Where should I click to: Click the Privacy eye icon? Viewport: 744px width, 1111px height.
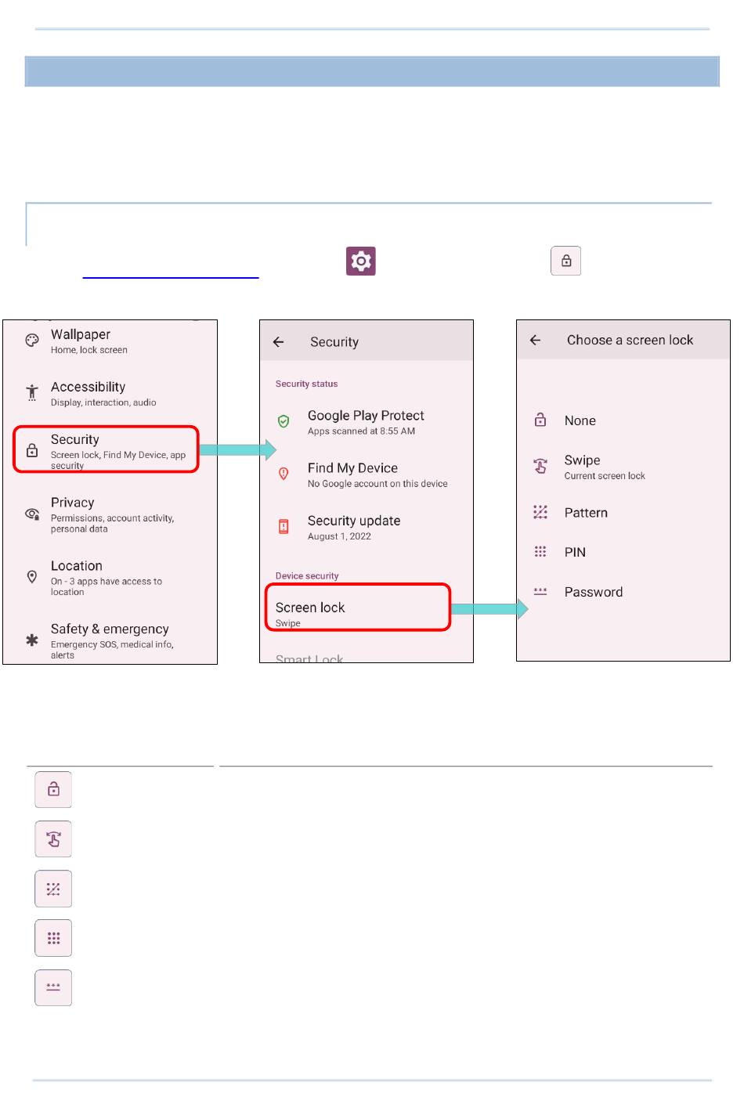32,514
